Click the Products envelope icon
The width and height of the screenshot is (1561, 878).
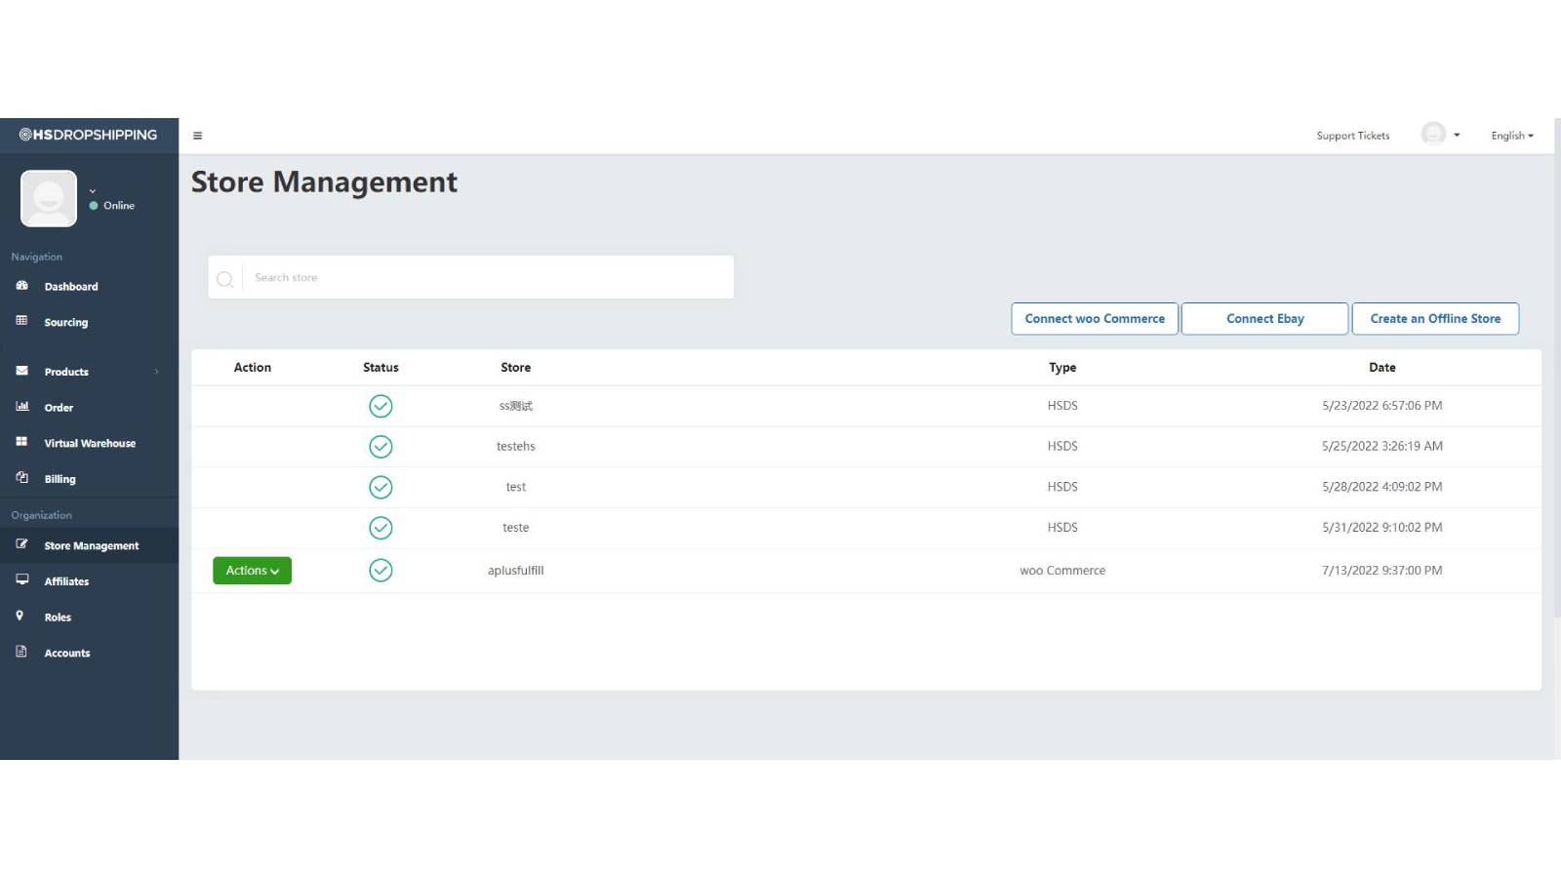[21, 371]
